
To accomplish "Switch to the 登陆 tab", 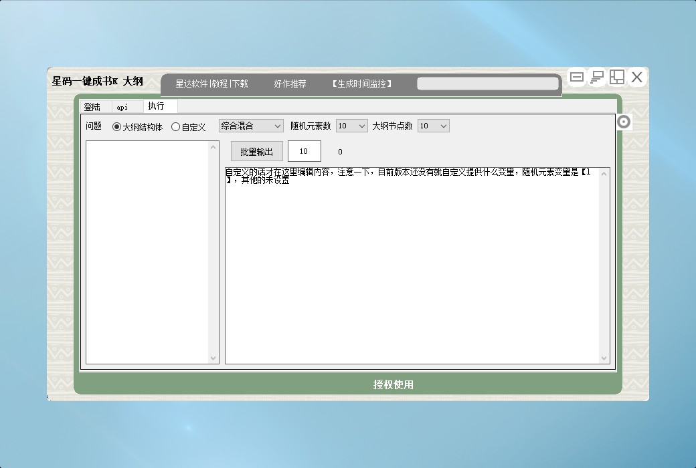I will click(92, 107).
